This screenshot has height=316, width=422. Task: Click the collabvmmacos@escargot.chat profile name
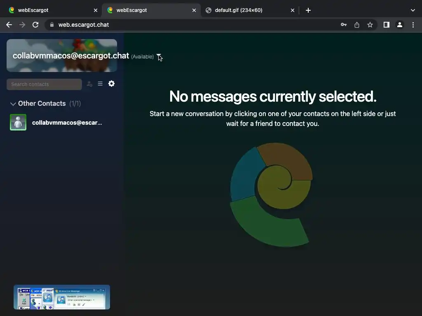71,56
